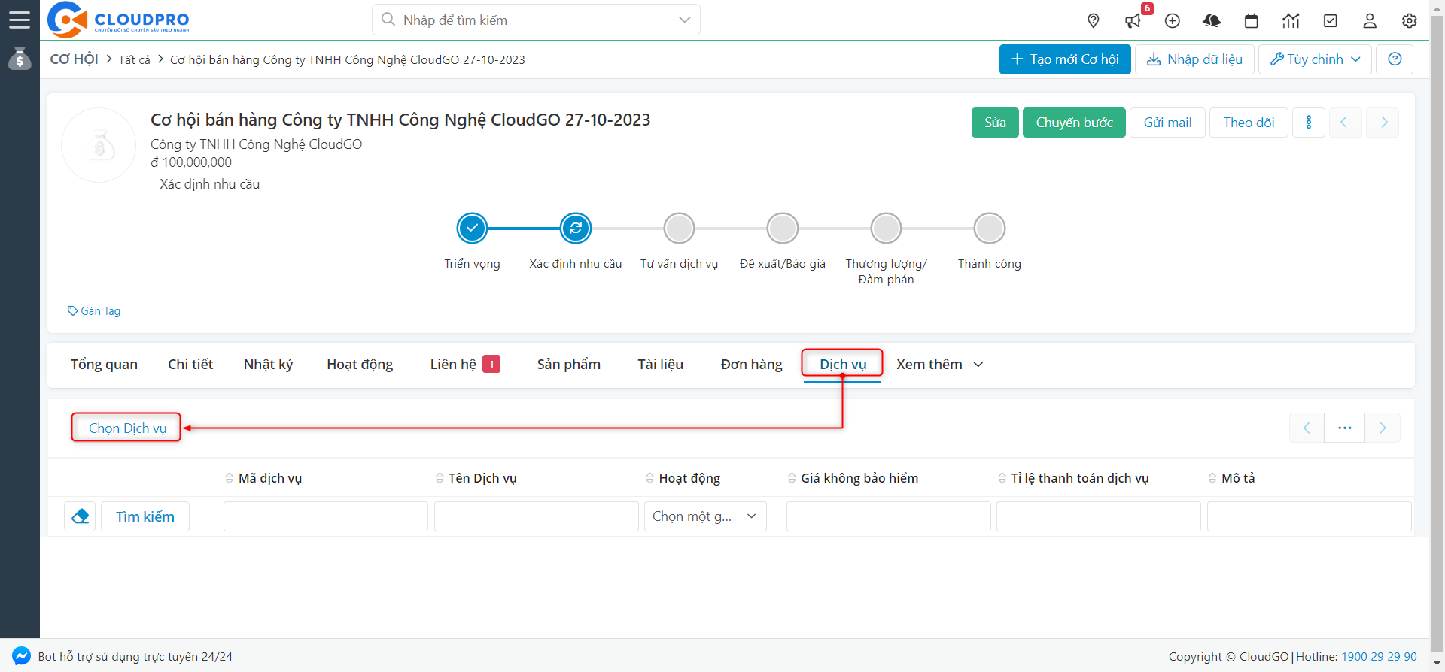Open the settings gear icon

click(1410, 21)
